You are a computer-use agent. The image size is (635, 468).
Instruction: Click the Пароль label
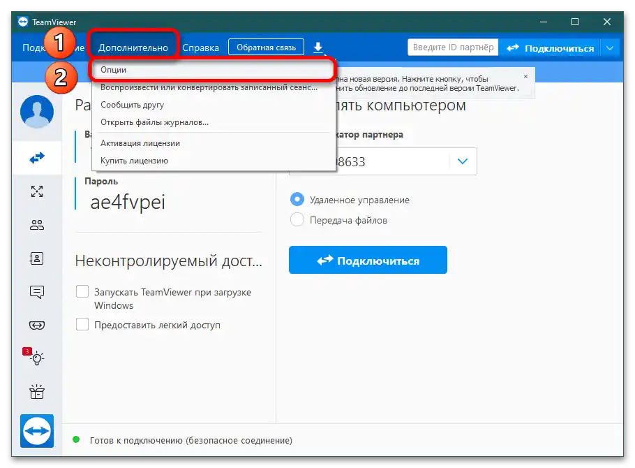tap(101, 182)
